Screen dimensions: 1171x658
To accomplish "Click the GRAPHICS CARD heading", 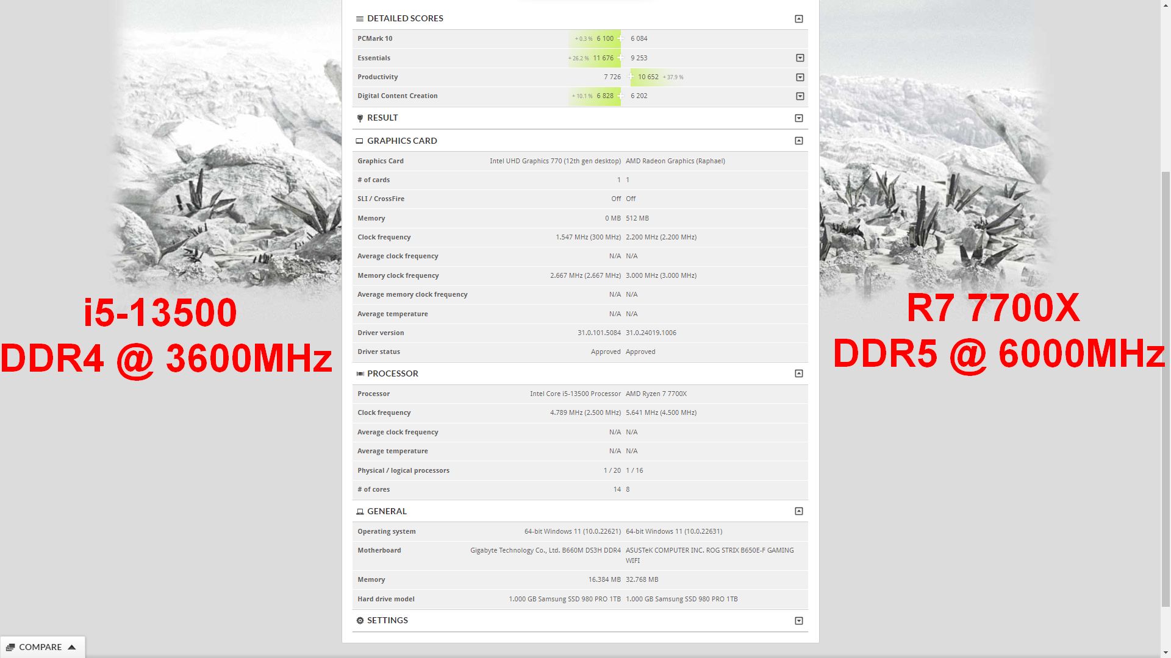I will pos(402,141).
